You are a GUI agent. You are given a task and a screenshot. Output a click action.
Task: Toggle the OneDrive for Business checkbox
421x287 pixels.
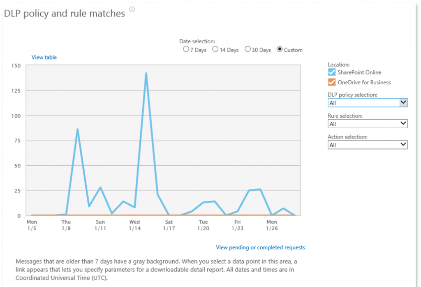[332, 82]
